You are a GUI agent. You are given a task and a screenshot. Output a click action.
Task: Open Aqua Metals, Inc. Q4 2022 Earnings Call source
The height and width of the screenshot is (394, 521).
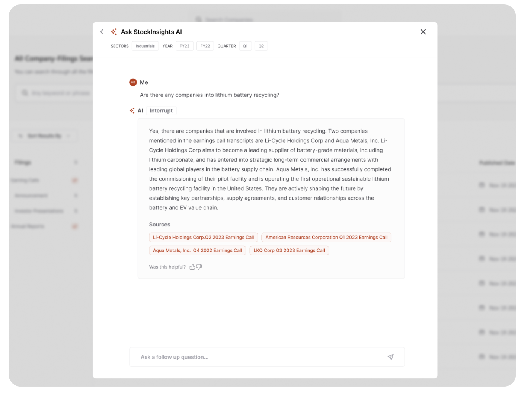197,250
